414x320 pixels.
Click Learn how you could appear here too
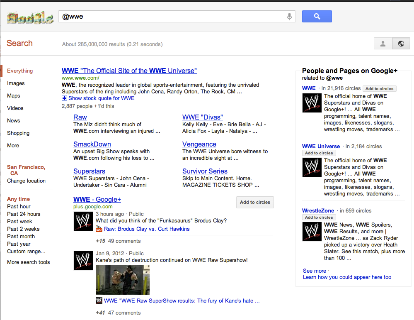(347, 277)
